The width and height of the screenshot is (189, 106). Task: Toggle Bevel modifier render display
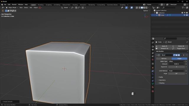179,55
